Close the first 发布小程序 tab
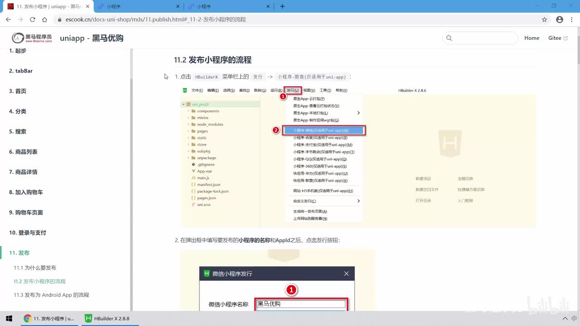The height and width of the screenshot is (326, 580). pos(87,6)
